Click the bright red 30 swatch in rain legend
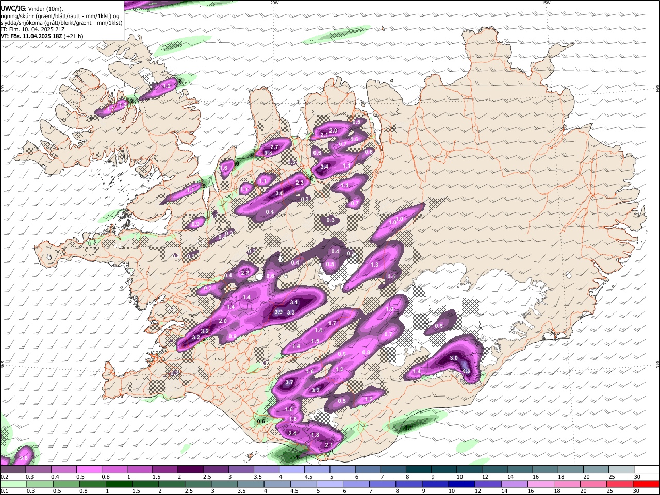The height and width of the screenshot is (495, 660). pos(646,484)
